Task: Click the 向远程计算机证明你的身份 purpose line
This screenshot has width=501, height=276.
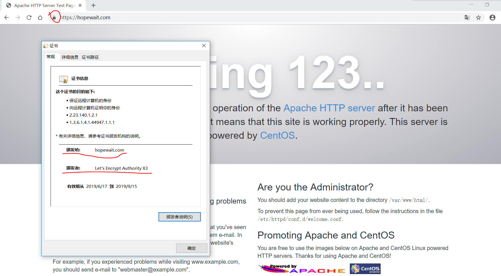Action: click(x=94, y=108)
